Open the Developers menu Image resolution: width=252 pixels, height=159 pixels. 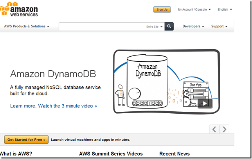[x=193, y=27]
